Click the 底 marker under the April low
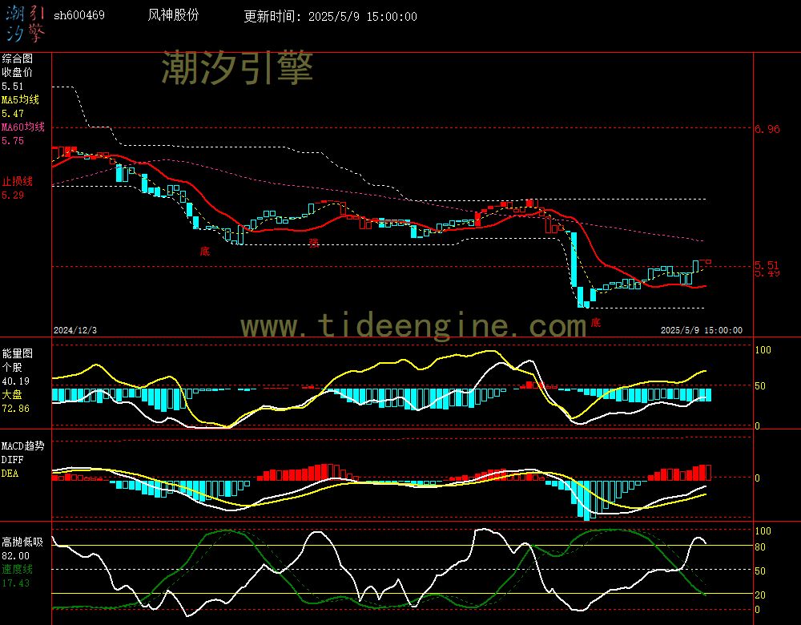Image resolution: width=801 pixels, height=625 pixels. tap(596, 322)
